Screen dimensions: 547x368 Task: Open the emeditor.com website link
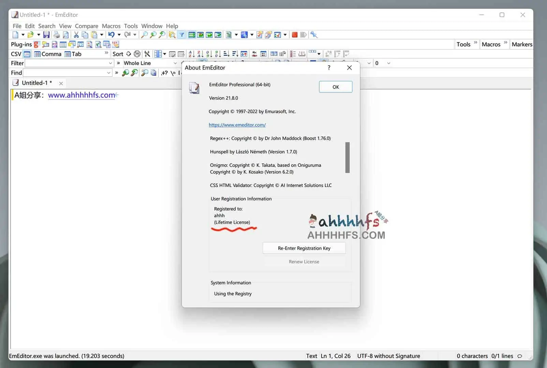tap(237, 125)
